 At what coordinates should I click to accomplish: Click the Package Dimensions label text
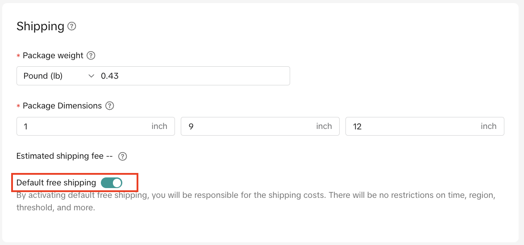pos(62,106)
